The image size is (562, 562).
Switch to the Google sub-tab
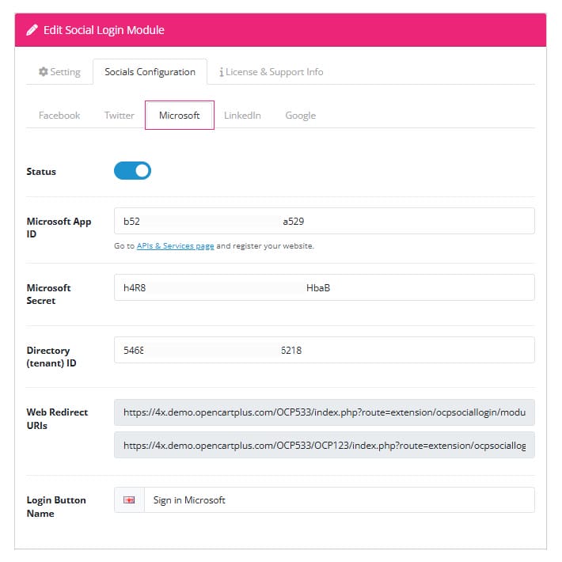click(x=300, y=116)
